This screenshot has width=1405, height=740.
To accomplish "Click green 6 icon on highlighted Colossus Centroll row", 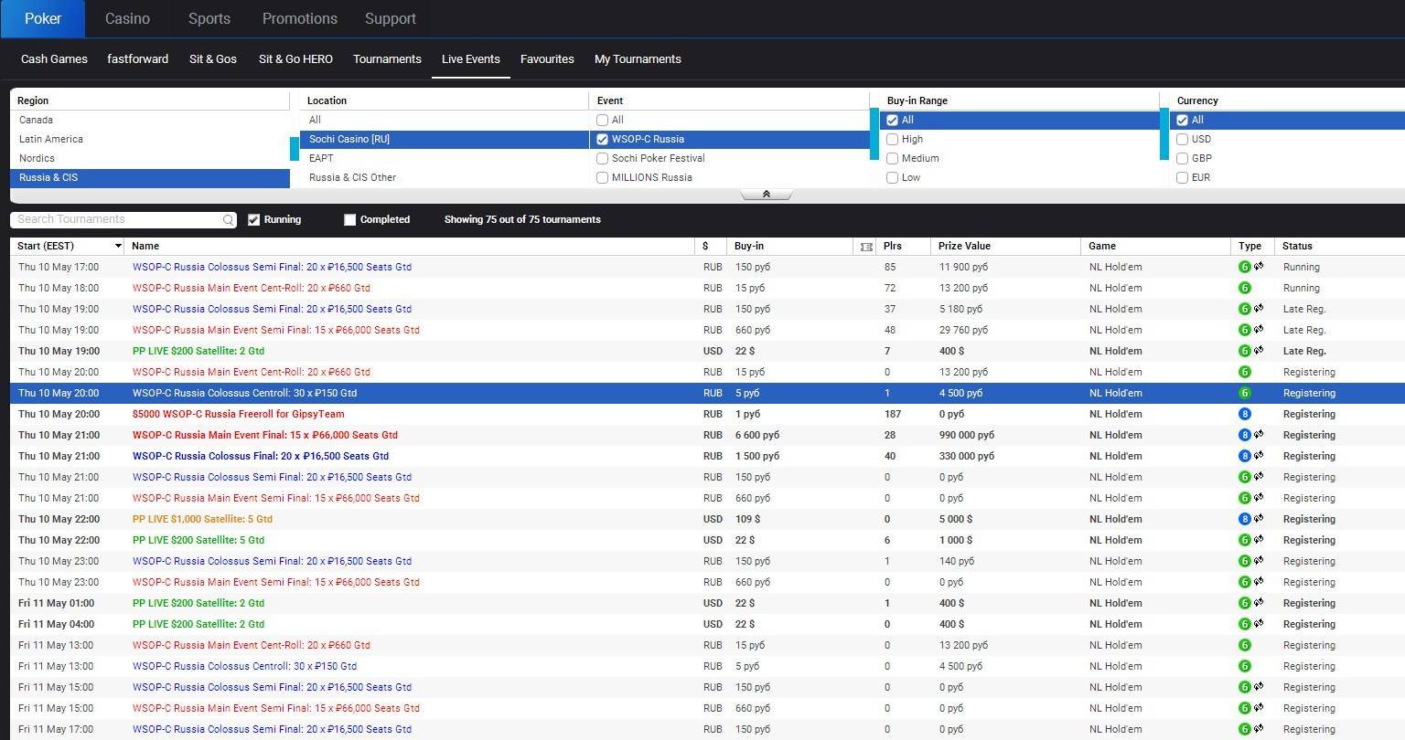I will click(1244, 393).
